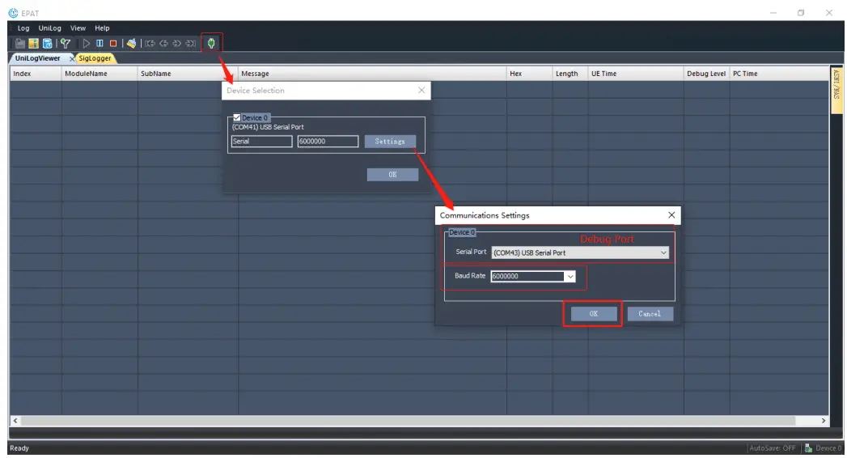This screenshot has height=458, width=847.
Task: Click the UE Time column header
Action: (x=636, y=74)
